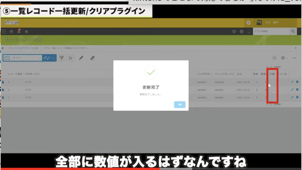
Task: Open the header settings gear icon
Action: [234, 32]
